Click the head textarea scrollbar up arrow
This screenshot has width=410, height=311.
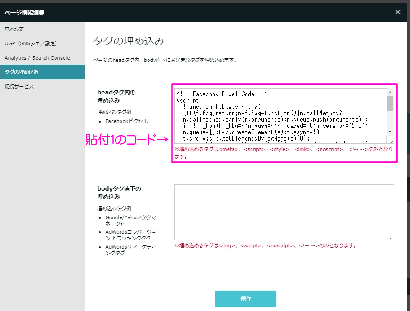click(x=390, y=92)
